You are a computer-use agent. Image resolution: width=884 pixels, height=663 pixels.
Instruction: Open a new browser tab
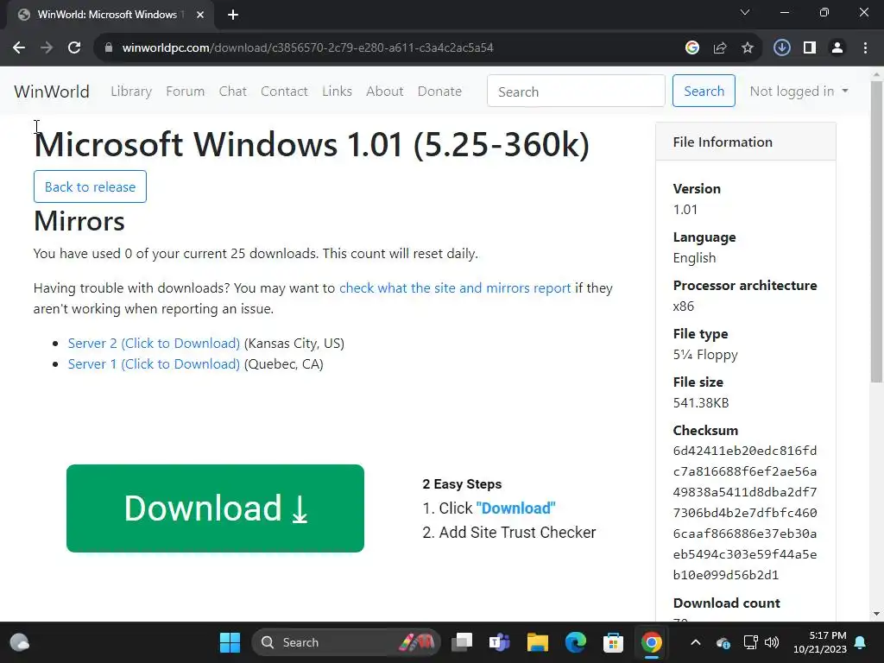pyautogui.click(x=233, y=15)
